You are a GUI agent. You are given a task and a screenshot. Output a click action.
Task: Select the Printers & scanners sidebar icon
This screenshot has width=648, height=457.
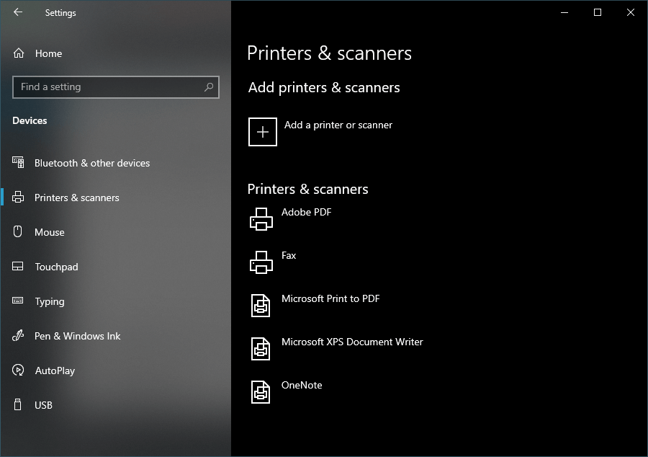pos(18,198)
